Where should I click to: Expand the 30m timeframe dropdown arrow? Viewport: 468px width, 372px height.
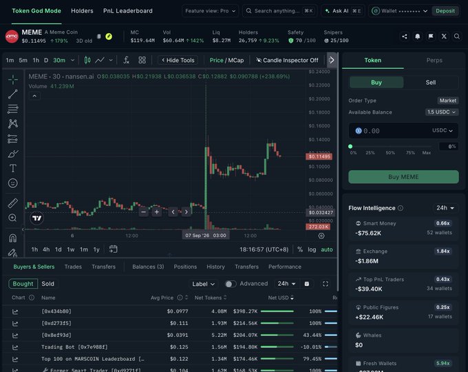(72, 60)
